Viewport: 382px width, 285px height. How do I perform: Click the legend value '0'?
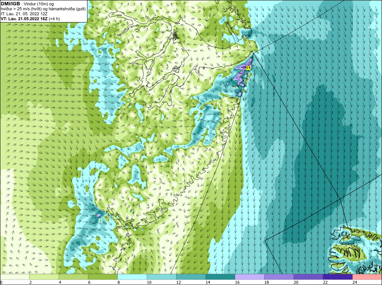(1, 282)
